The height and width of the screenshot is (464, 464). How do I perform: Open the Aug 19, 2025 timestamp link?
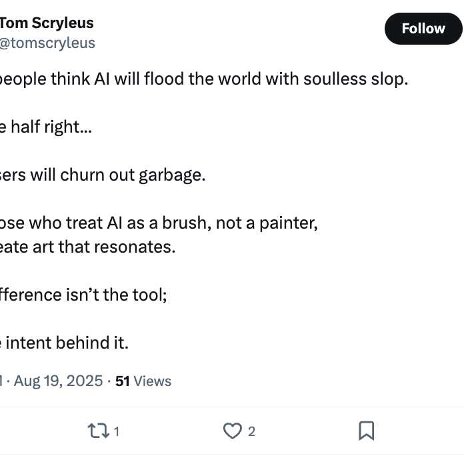(x=59, y=381)
